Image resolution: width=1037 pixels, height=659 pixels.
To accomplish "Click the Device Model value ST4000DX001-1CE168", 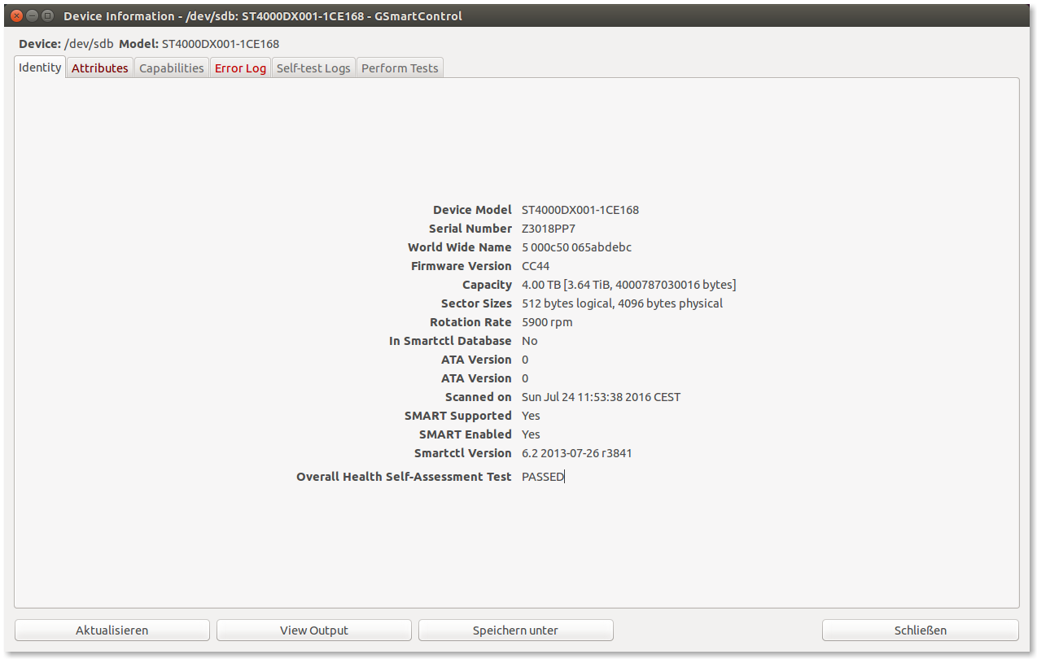I will (580, 210).
